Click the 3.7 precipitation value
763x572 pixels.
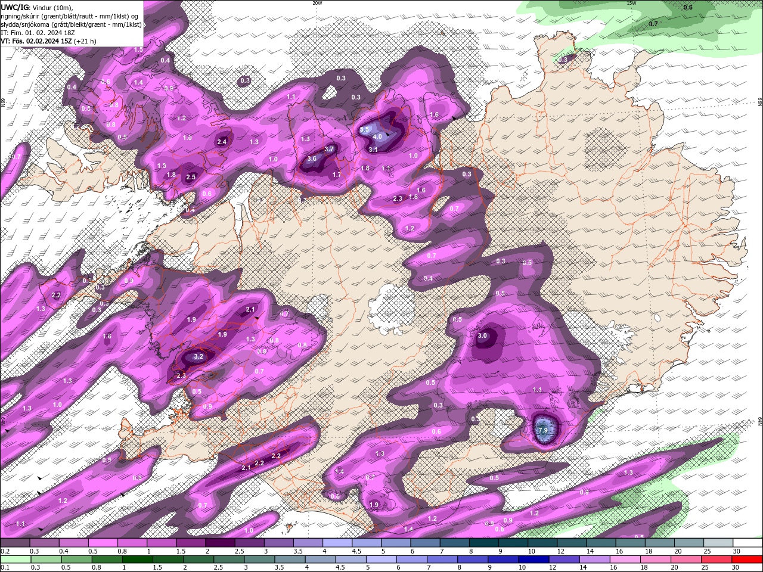(329, 149)
